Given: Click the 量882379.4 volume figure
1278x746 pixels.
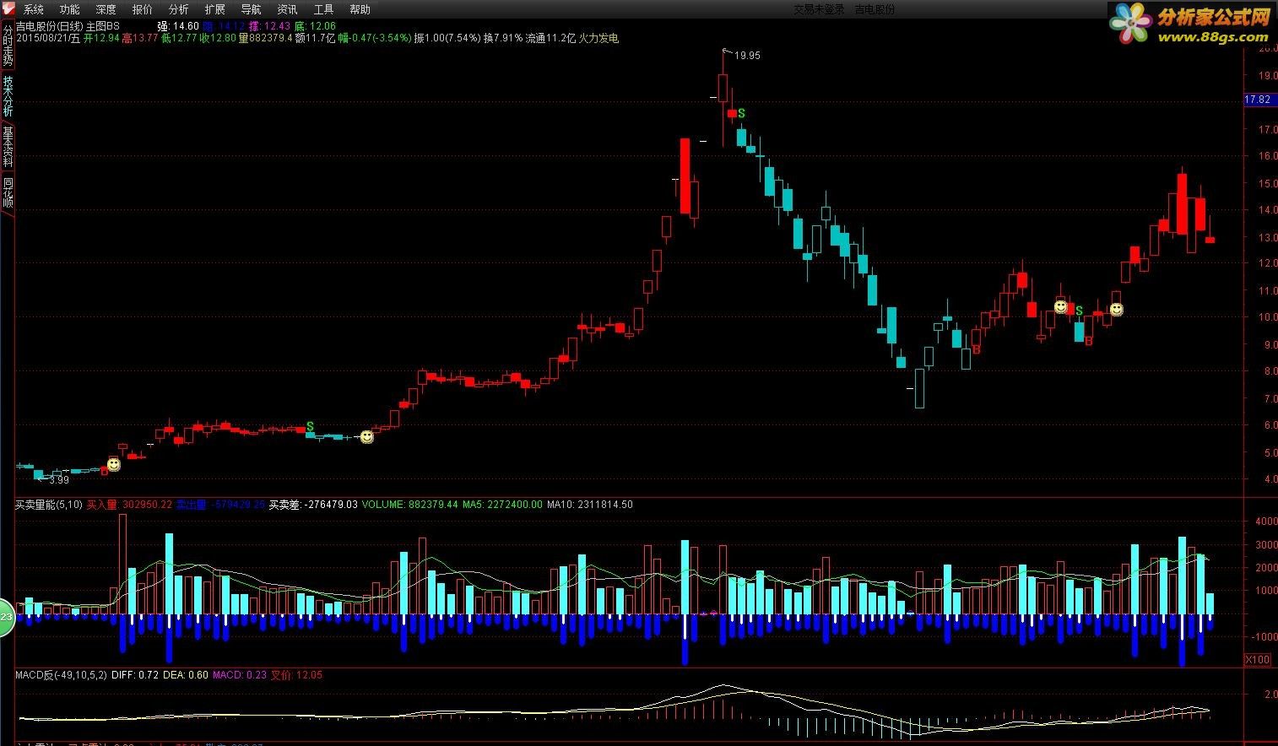Looking at the screenshot, I should click(266, 38).
